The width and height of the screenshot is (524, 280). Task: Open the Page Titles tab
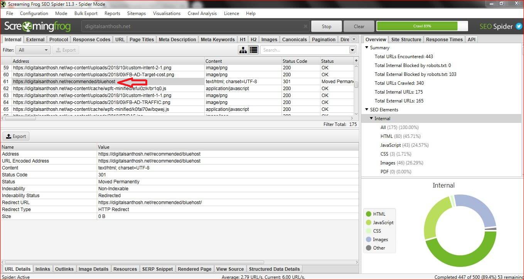(142, 39)
